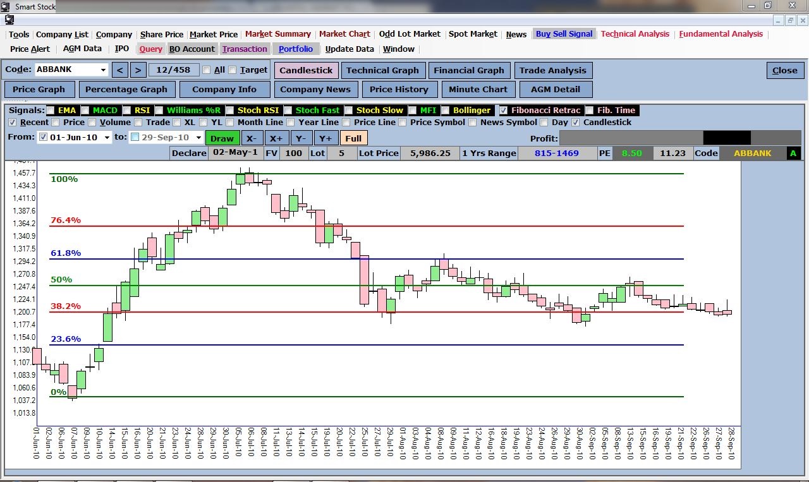The width and height of the screenshot is (809, 482).
Task: Toggle the checkbox inside the To date field
Action: (135, 137)
